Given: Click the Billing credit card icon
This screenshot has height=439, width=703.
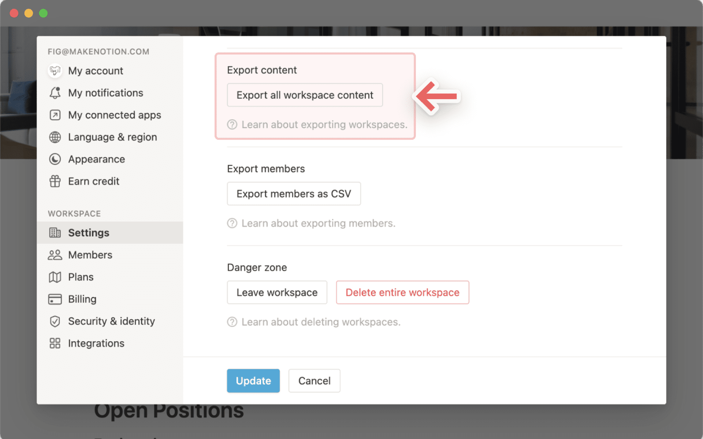Looking at the screenshot, I should tap(55, 299).
